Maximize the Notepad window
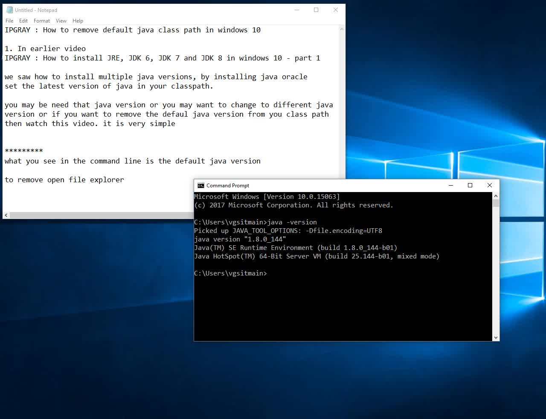This screenshot has width=546, height=419. [x=316, y=10]
